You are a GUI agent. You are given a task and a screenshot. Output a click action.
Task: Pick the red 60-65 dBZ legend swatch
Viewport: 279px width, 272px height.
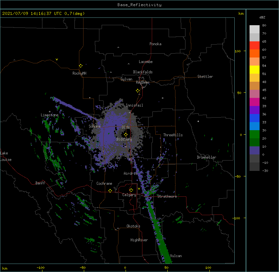pos(254,45)
